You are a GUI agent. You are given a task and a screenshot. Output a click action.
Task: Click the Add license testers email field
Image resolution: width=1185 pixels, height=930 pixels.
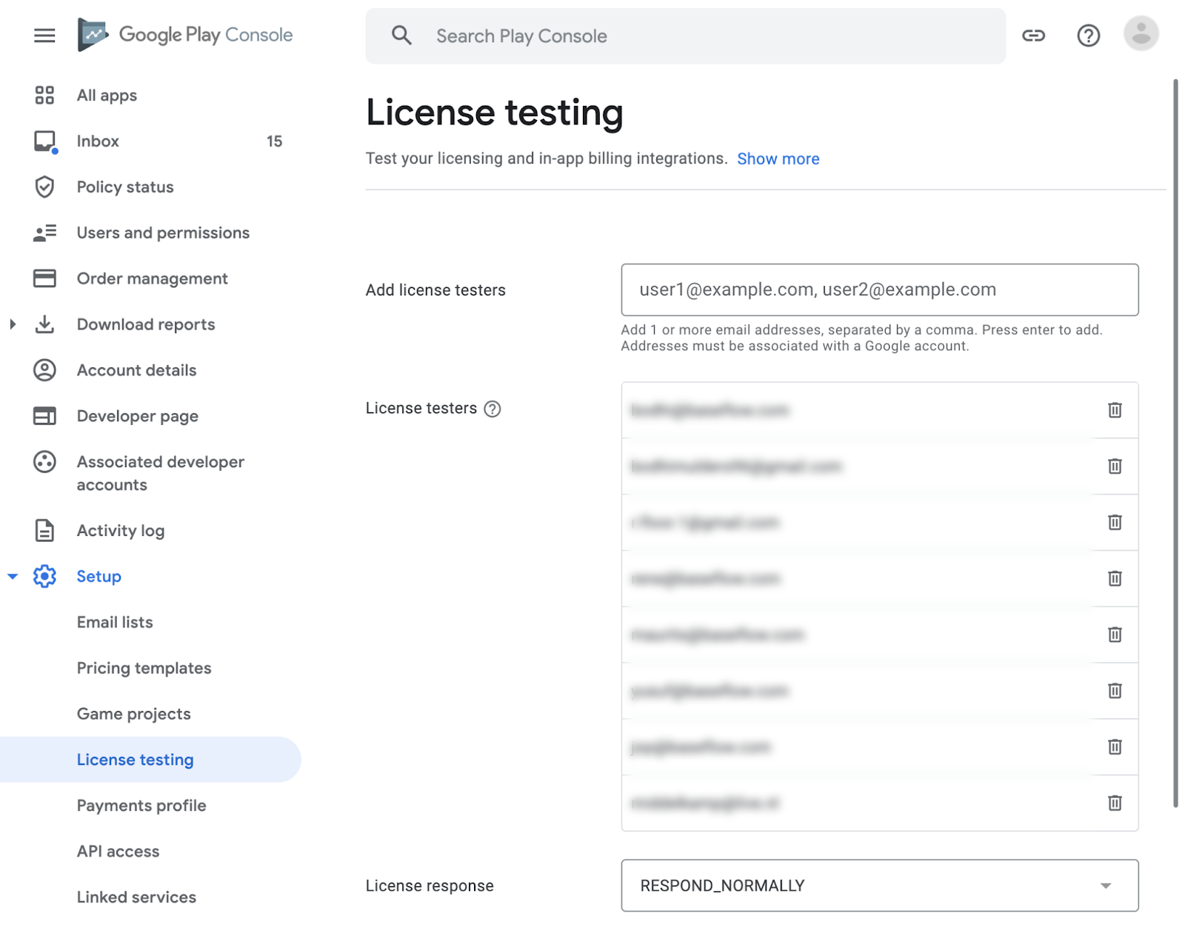click(x=879, y=290)
